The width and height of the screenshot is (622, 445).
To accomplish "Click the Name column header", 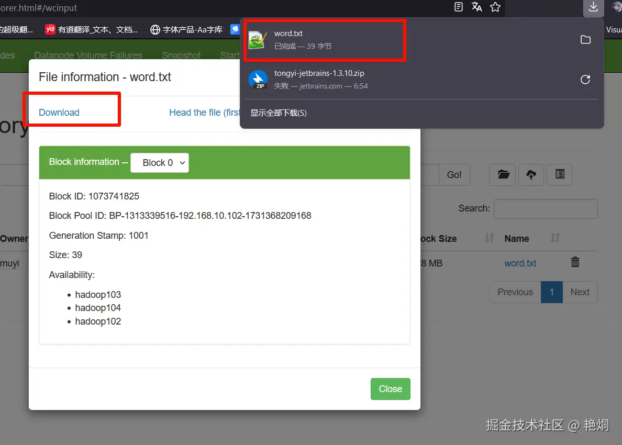I will tap(516, 238).
